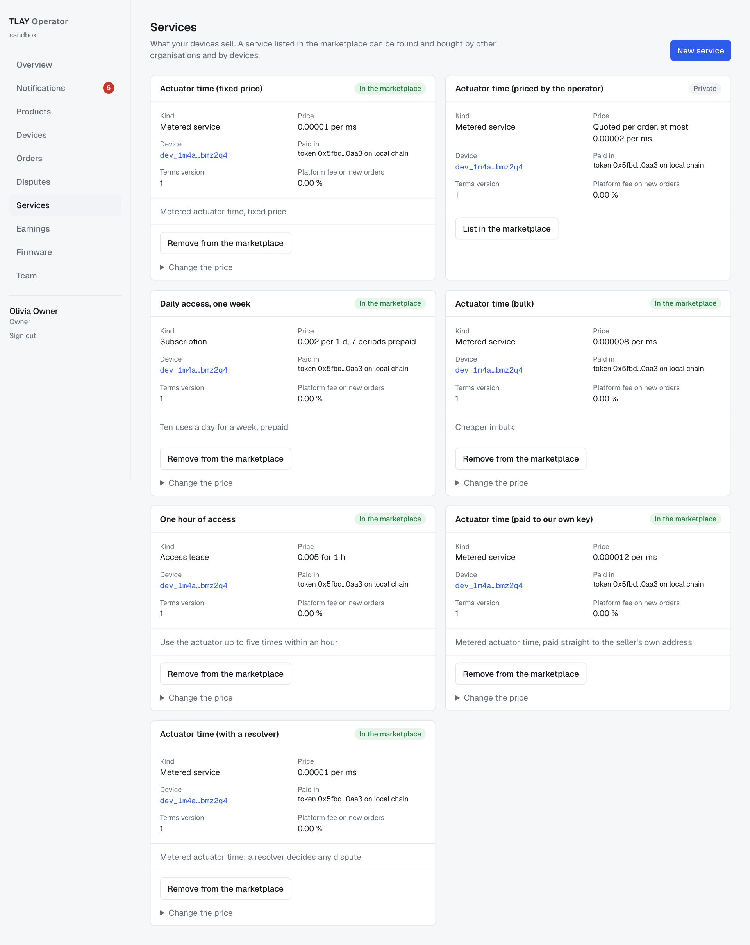Open Notifications page

(x=65, y=88)
